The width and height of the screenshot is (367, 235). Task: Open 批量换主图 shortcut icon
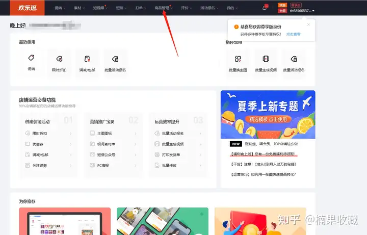click(x=238, y=59)
